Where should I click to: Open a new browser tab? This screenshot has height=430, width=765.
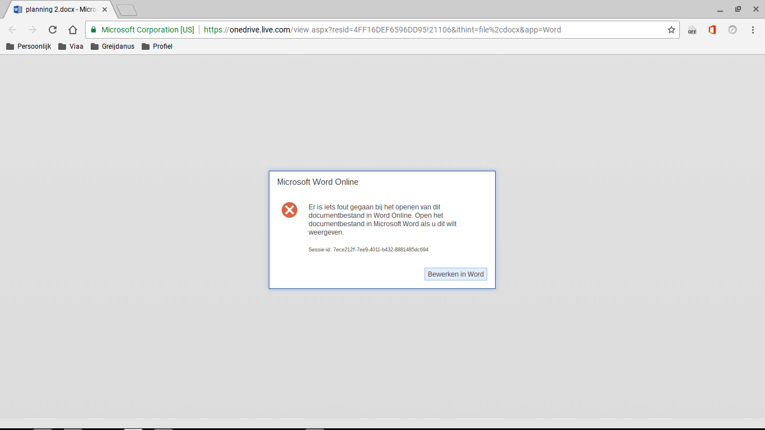[127, 10]
